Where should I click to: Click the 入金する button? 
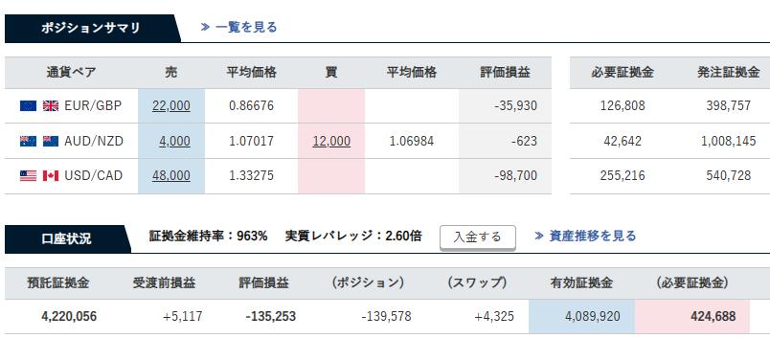tap(477, 237)
